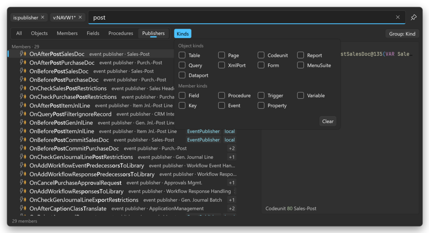
Task: Check the MenuSuite object kind
Action: click(x=300, y=65)
